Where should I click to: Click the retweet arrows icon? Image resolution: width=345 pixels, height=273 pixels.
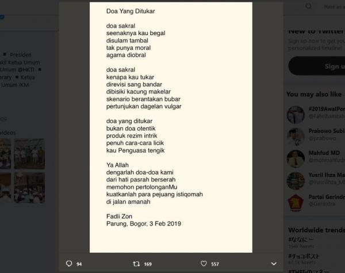click(136, 264)
